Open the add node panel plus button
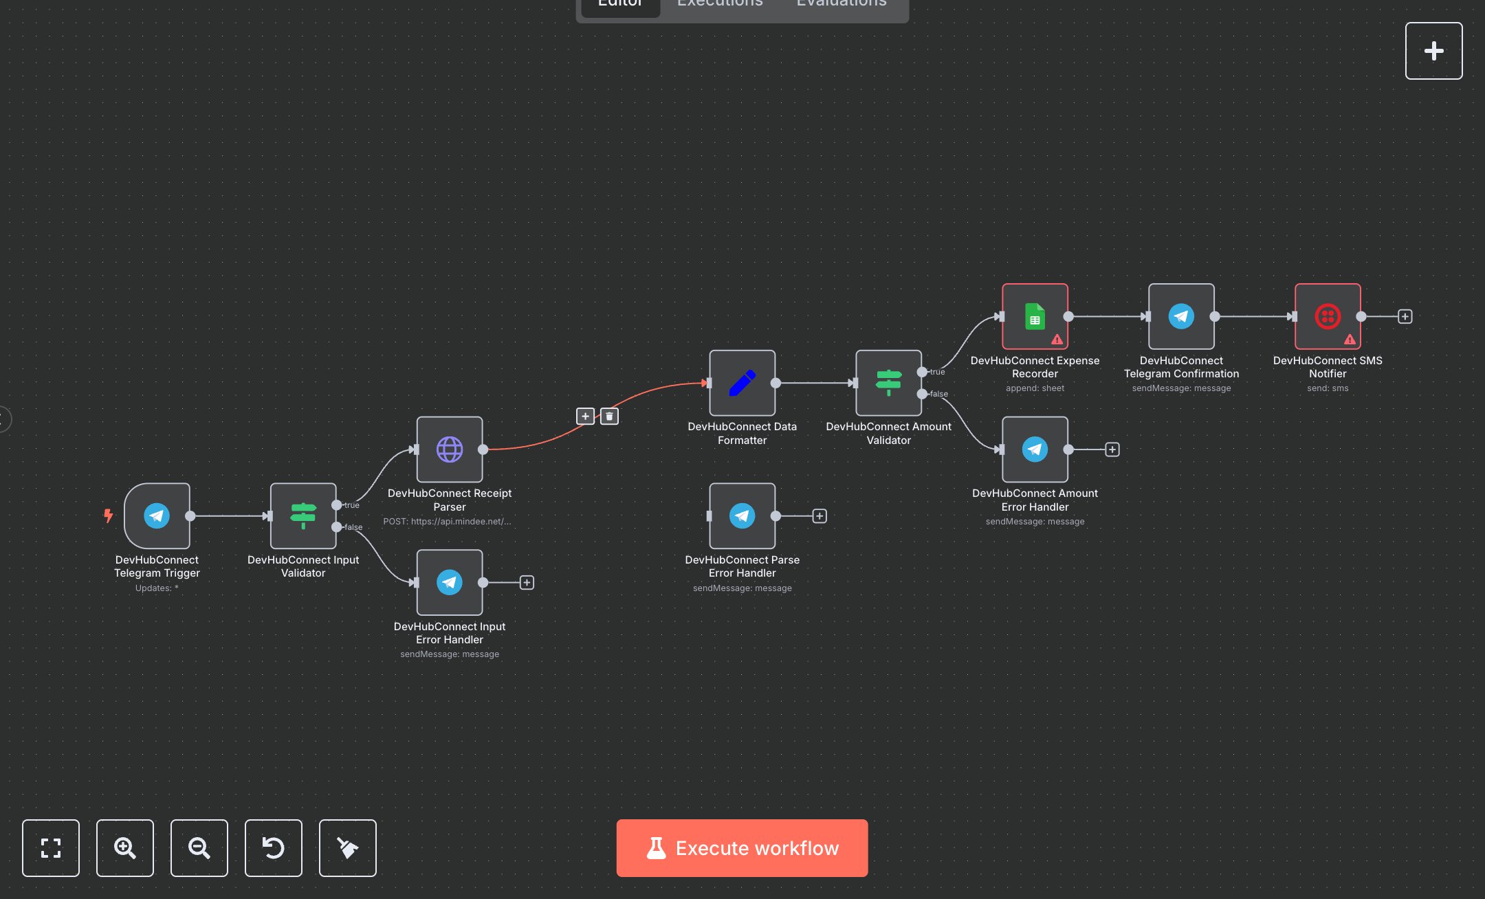Viewport: 1485px width, 899px height. pyautogui.click(x=1433, y=51)
